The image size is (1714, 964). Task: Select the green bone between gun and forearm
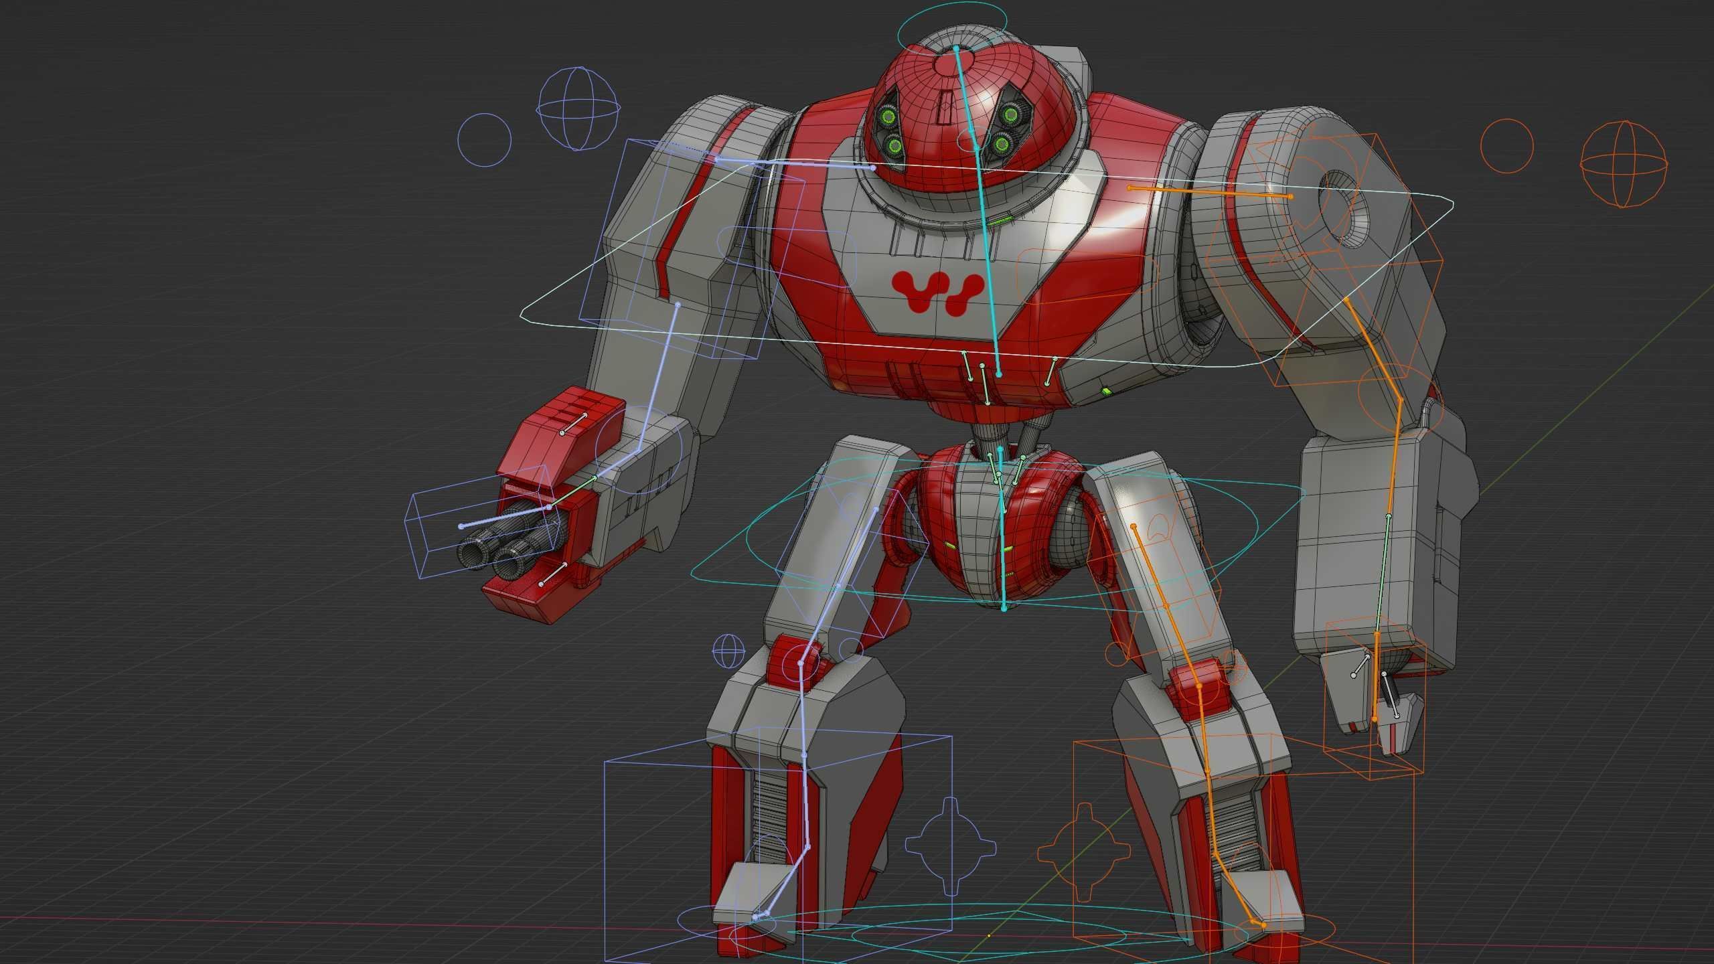(x=573, y=492)
